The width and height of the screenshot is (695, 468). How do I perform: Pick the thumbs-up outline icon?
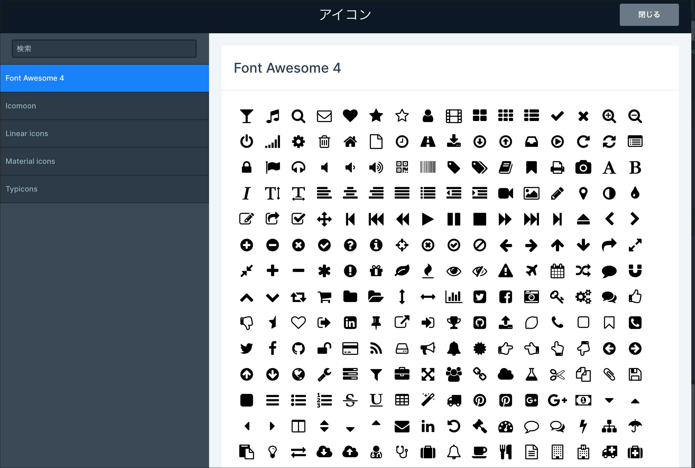(635, 297)
